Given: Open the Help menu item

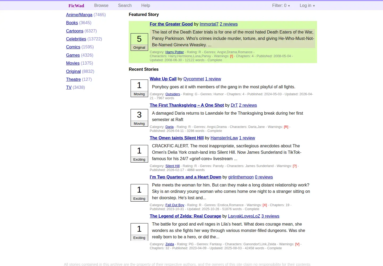Looking at the screenshot, I should [145, 5].
